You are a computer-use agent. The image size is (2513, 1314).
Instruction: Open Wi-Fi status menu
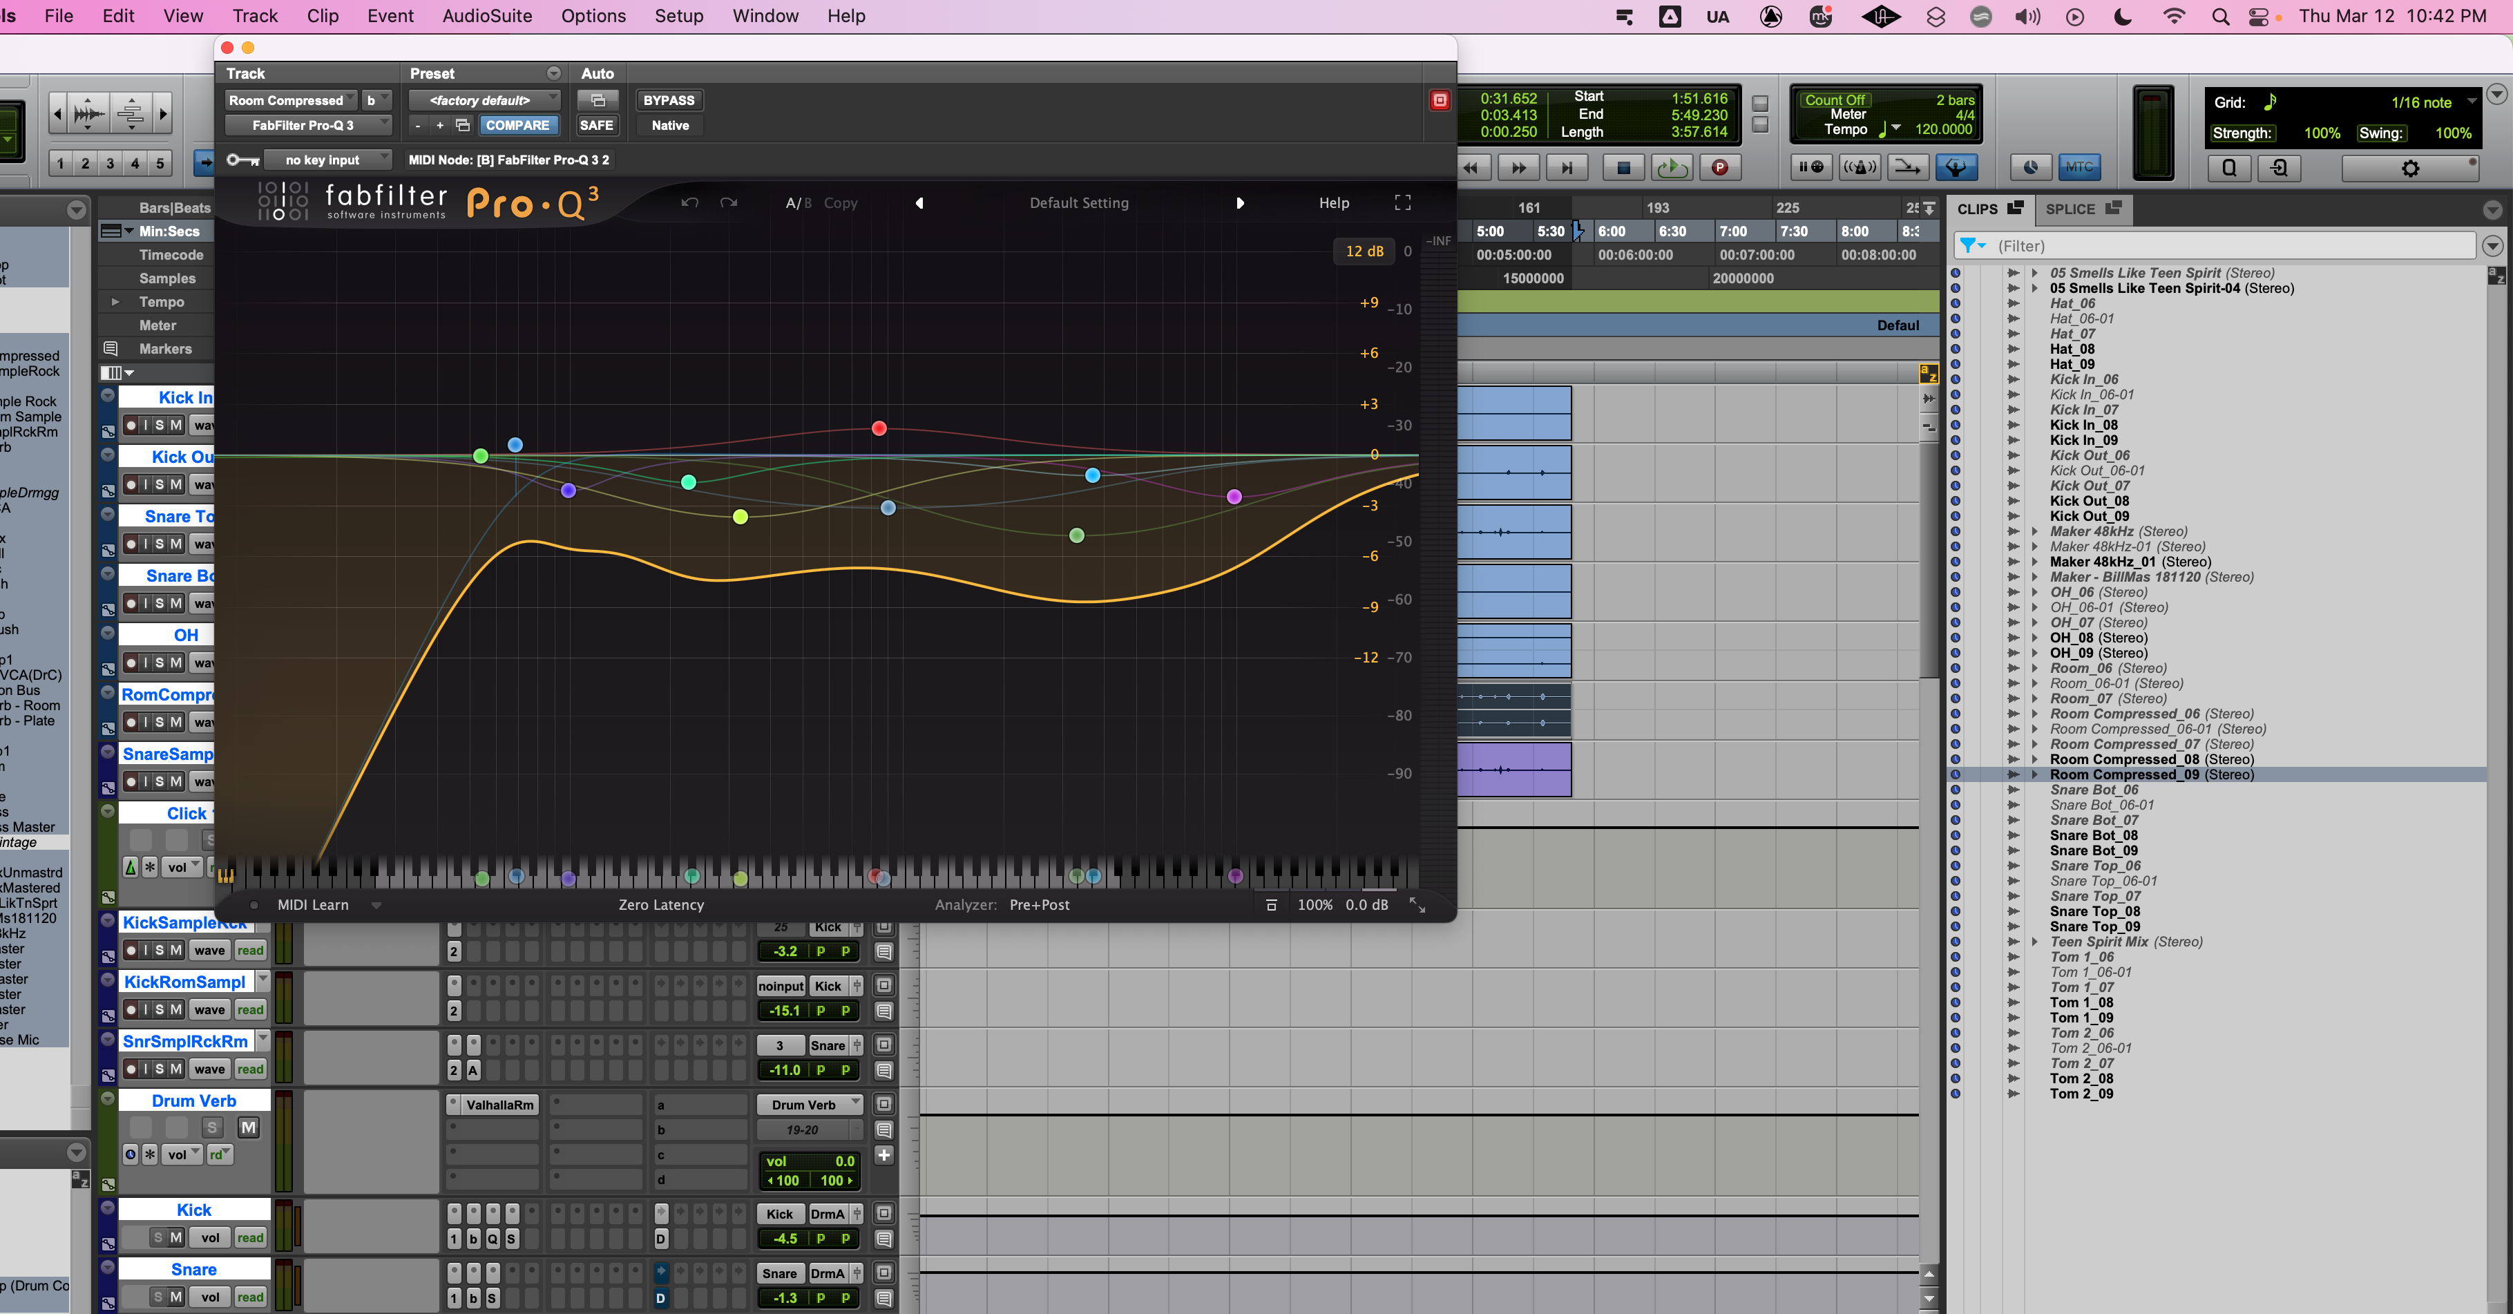2174,17
